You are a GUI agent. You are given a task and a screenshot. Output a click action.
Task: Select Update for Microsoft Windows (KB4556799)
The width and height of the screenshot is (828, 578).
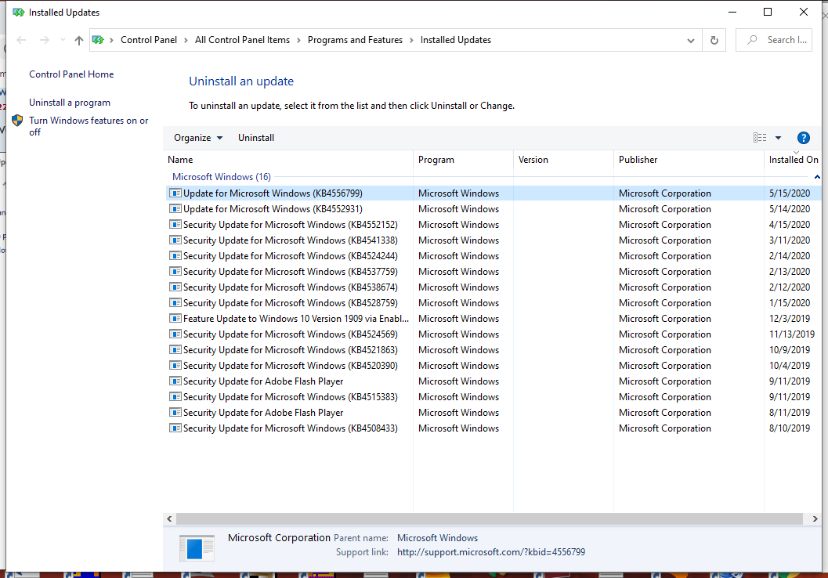pyautogui.click(x=494, y=193)
